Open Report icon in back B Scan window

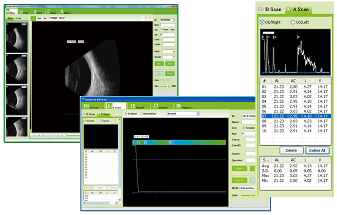35,12
